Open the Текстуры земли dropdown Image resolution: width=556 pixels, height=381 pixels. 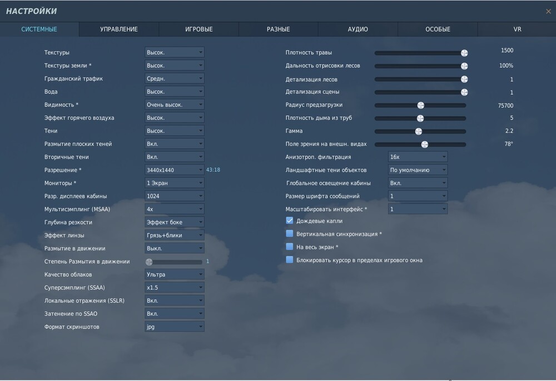(175, 66)
